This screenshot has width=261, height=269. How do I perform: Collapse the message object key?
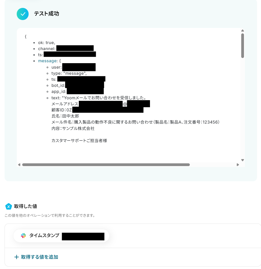47,61
